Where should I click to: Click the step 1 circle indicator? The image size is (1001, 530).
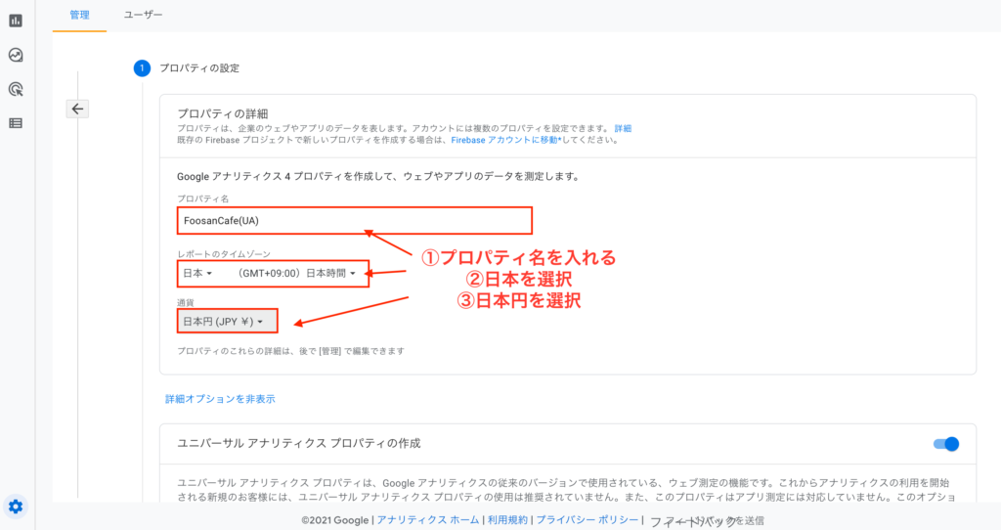pyautogui.click(x=142, y=68)
